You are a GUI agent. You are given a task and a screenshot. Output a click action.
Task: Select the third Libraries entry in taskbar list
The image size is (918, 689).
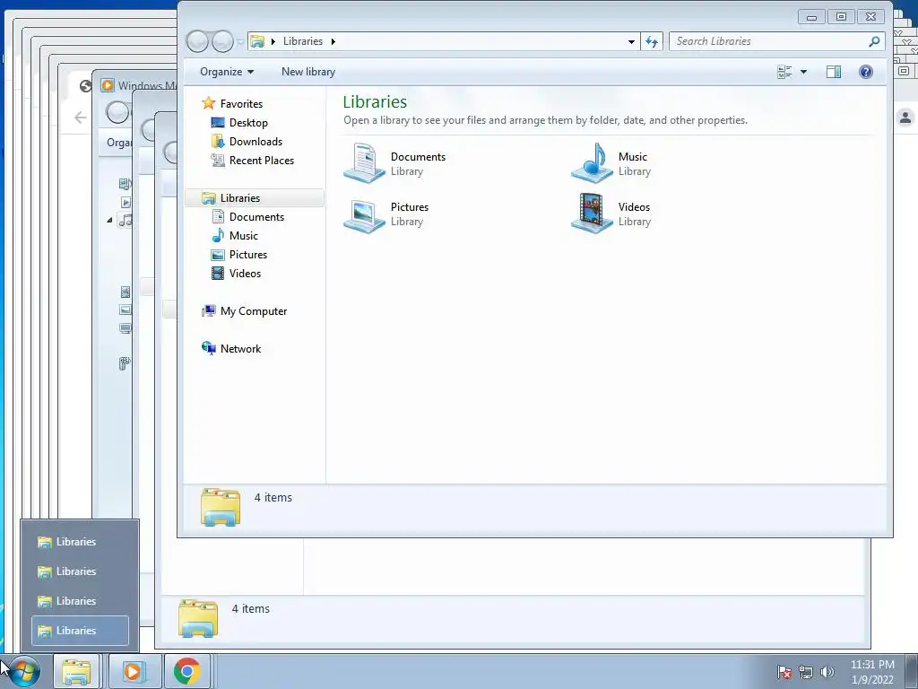click(x=80, y=601)
